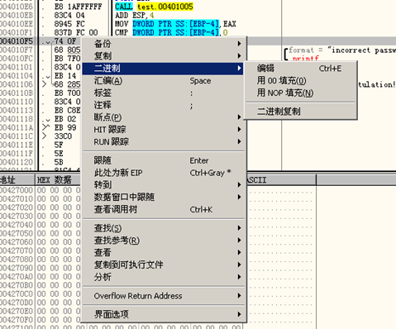
Task: Expand arrow beside 转到
Action: [239, 185]
